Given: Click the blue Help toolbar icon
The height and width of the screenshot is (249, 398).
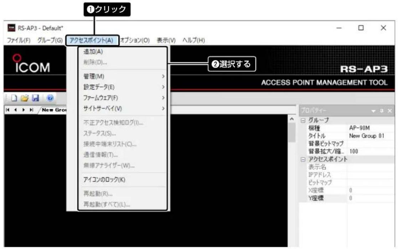Looking at the screenshot, I should click(x=50, y=98).
